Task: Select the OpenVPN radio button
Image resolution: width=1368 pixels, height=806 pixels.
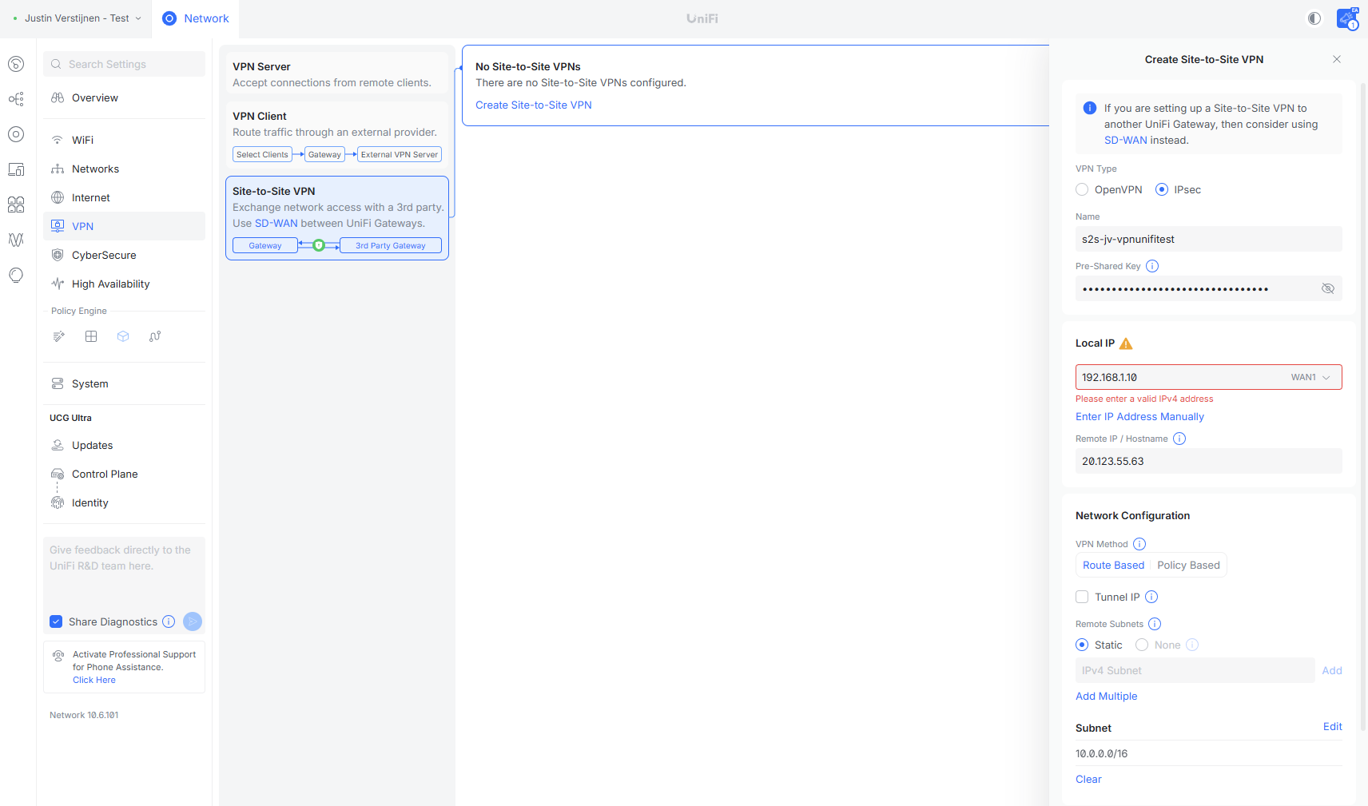Action: [1082, 189]
